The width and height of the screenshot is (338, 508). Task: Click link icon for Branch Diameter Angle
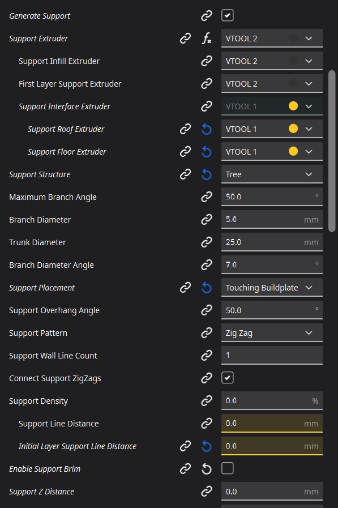(x=206, y=264)
